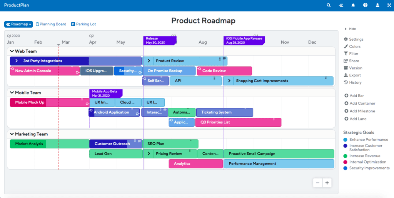
Task: Open Colors brush option
Action: [352, 46]
